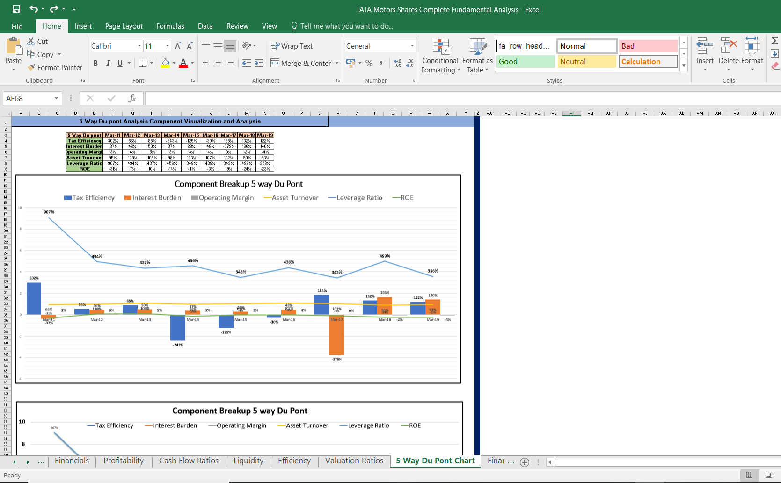
Task: Switch to the Insert ribbon tab
Action: pyautogui.click(x=83, y=26)
